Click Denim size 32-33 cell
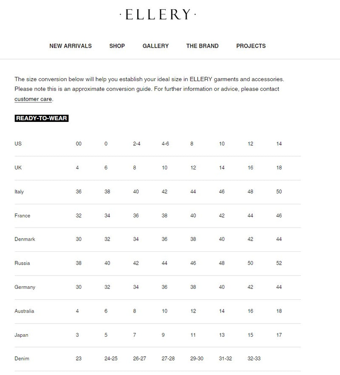The height and width of the screenshot is (375, 340). click(254, 359)
